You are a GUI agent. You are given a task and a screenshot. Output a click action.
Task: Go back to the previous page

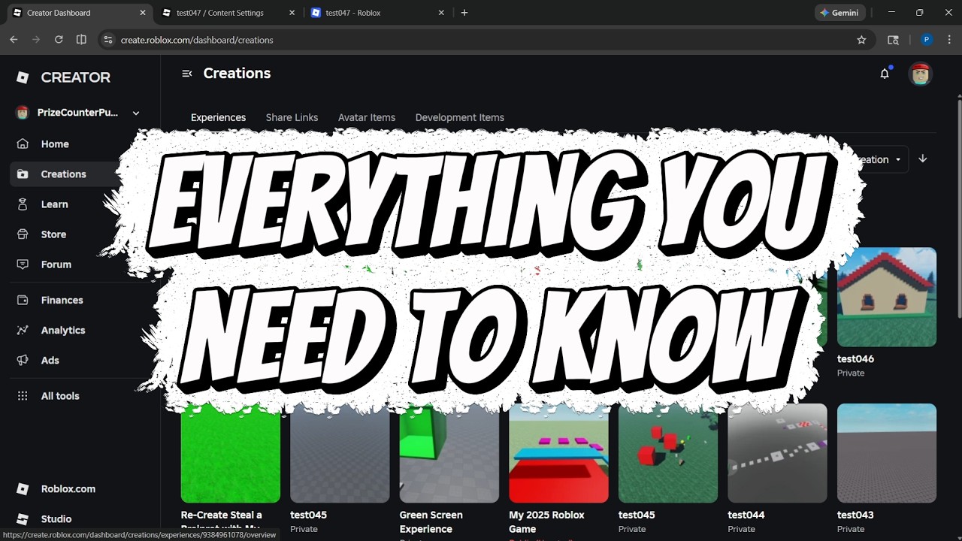[14, 40]
